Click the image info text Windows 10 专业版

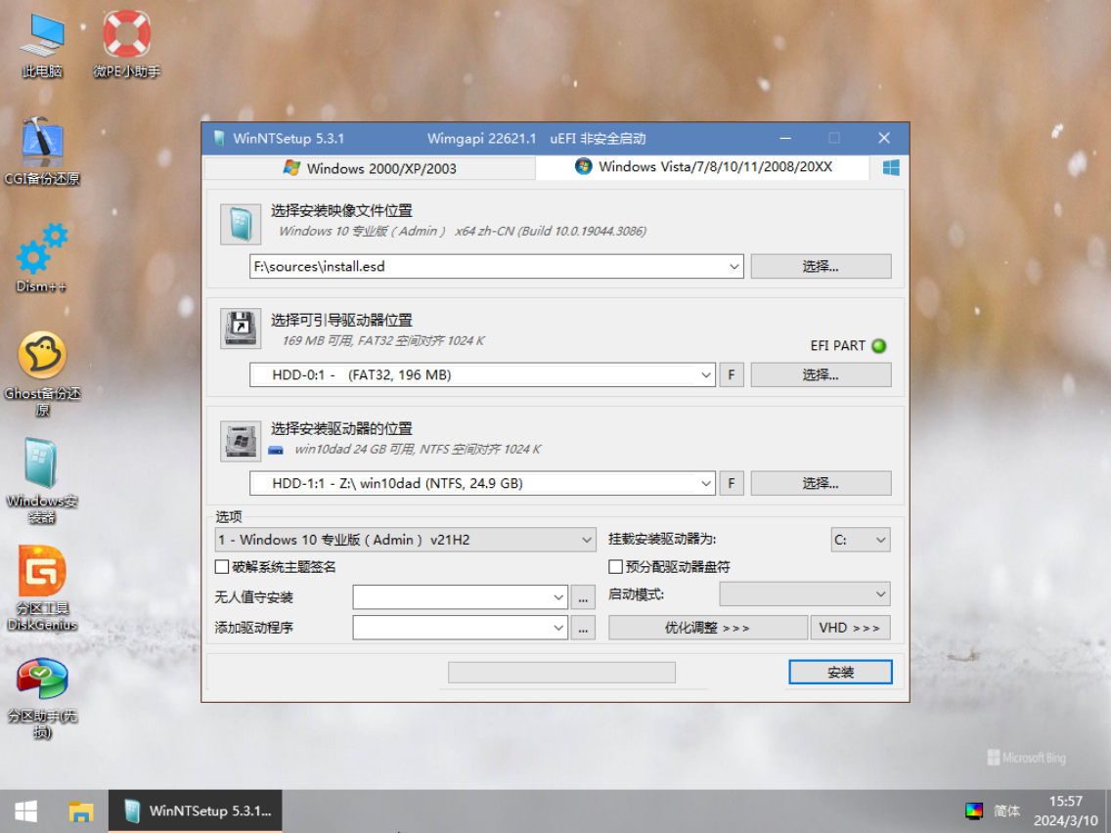(462, 231)
